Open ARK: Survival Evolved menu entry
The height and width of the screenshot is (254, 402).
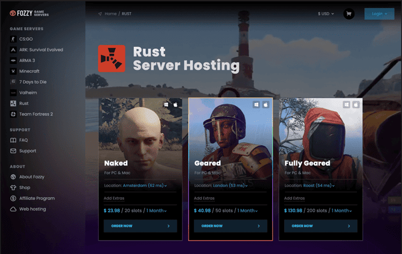(x=41, y=50)
